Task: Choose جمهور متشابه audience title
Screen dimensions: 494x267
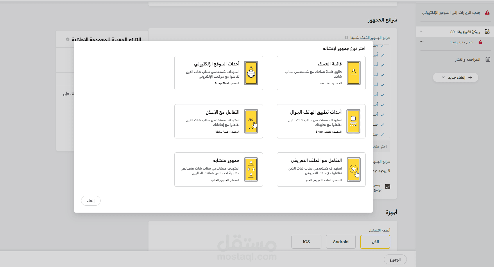Action: pyautogui.click(x=226, y=160)
